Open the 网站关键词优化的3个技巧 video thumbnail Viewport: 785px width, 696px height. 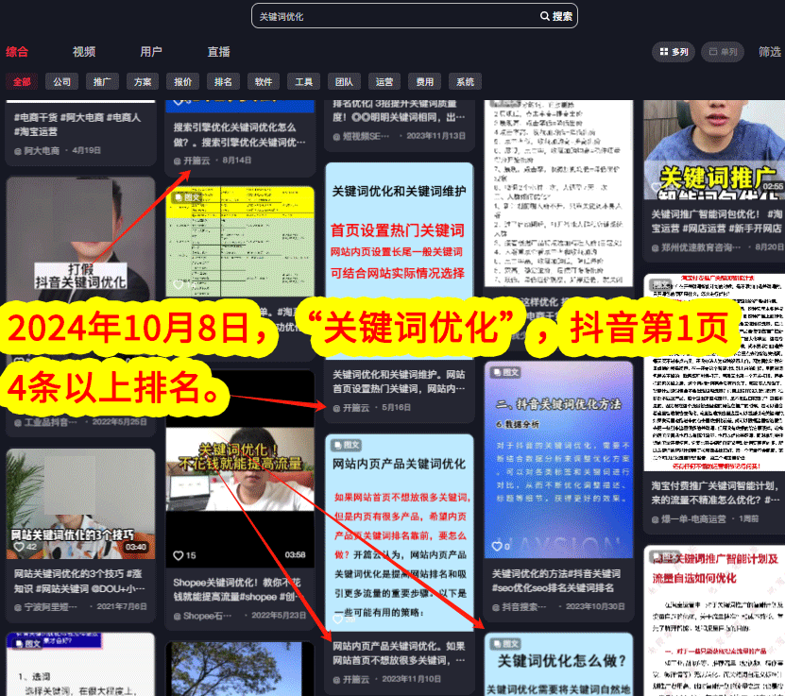(x=80, y=503)
